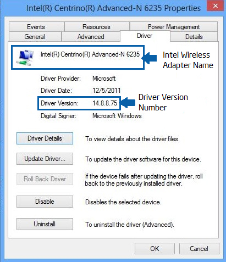Click the driver version value 14.8.8.75
226x262 pixels.
tap(104, 103)
